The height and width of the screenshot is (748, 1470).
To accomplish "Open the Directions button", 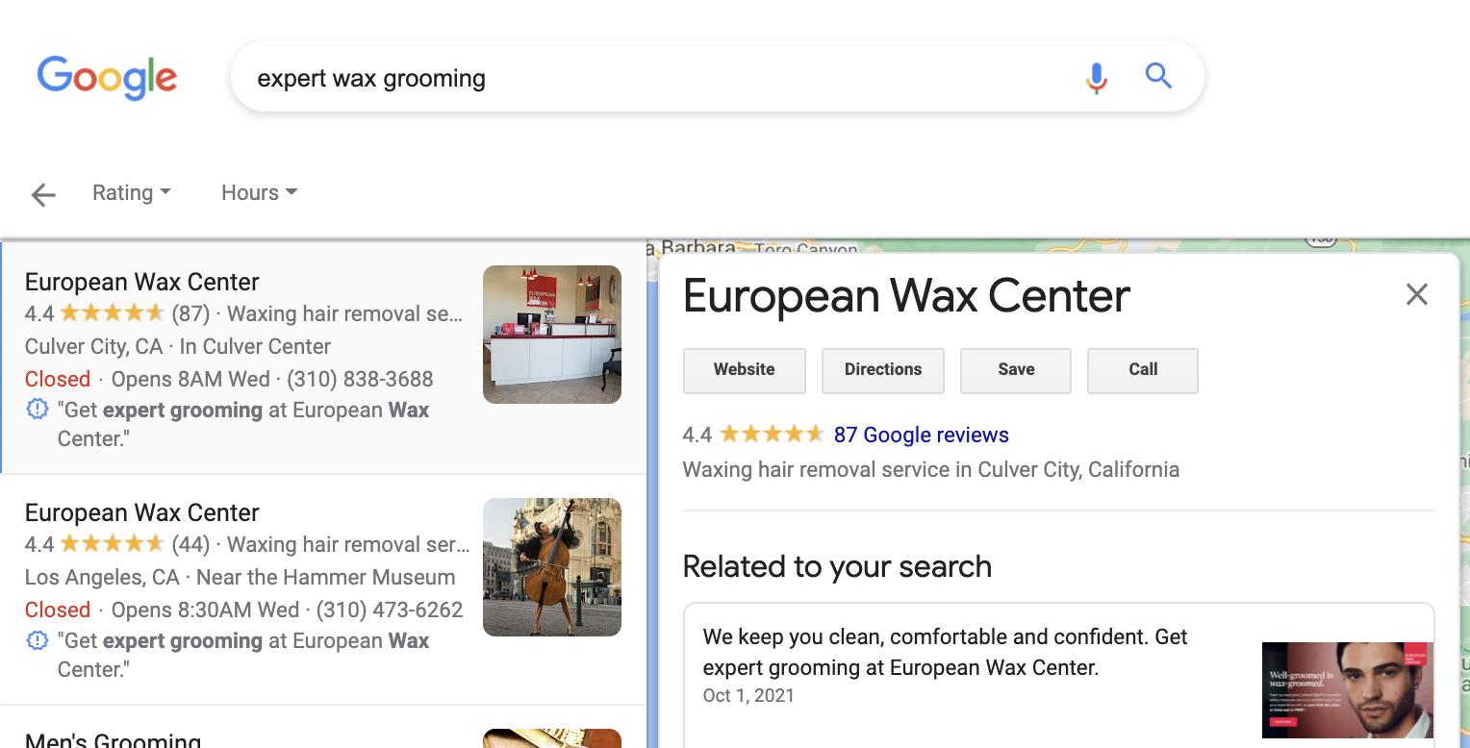I will click(882, 370).
